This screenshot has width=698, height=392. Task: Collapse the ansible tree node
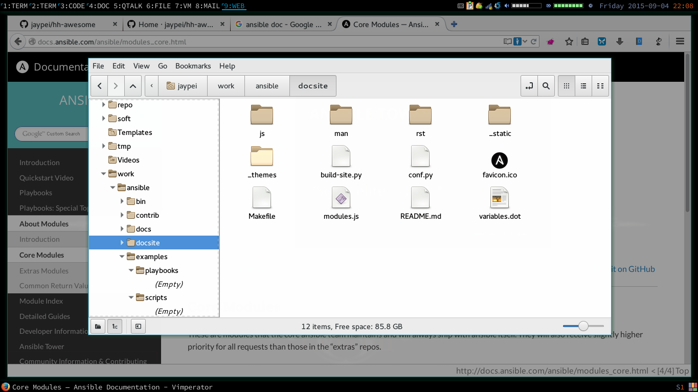[113, 188]
